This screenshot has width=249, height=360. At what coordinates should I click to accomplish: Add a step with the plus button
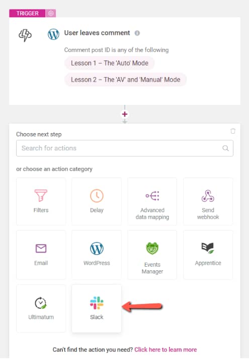coord(125,114)
